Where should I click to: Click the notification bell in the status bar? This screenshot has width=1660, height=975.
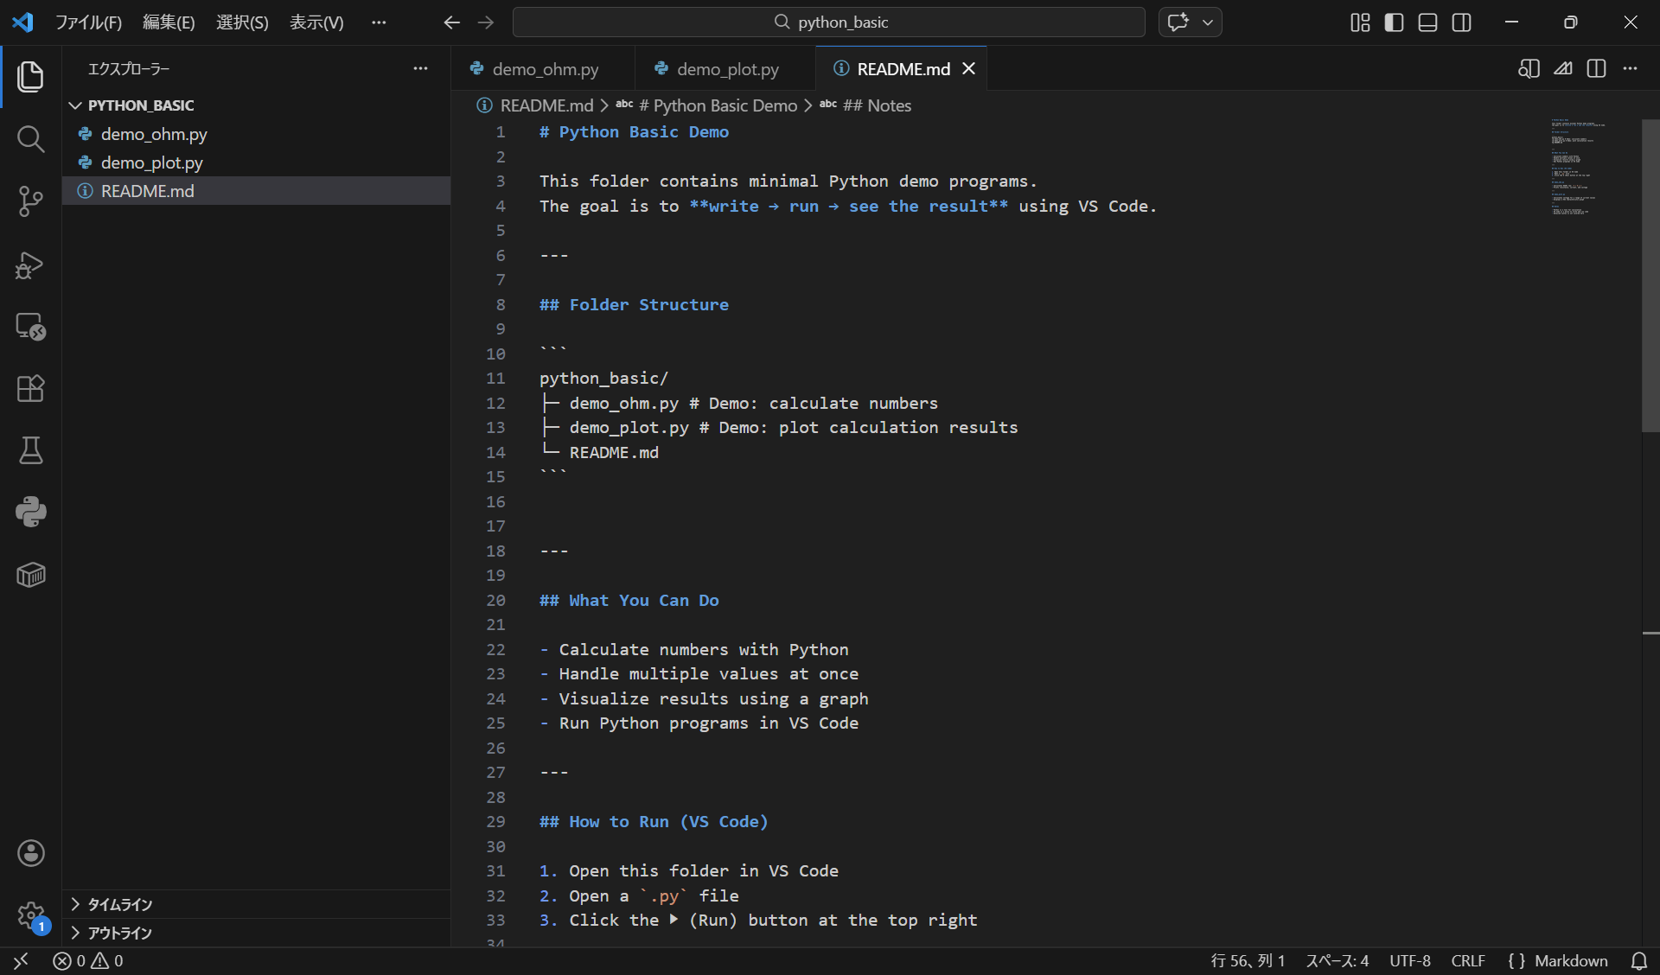click(1641, 961)
